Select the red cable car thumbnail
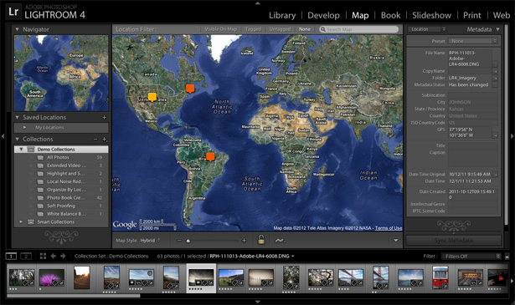This screenshot has height=305, width=515. [440, 277]
